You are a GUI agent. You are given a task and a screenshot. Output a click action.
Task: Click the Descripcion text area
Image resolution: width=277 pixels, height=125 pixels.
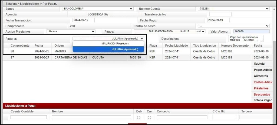click(x=246, y=39)
